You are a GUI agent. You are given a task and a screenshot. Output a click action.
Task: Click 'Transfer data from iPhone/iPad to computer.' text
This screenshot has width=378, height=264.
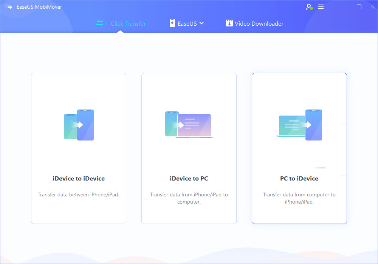(189, 198)
